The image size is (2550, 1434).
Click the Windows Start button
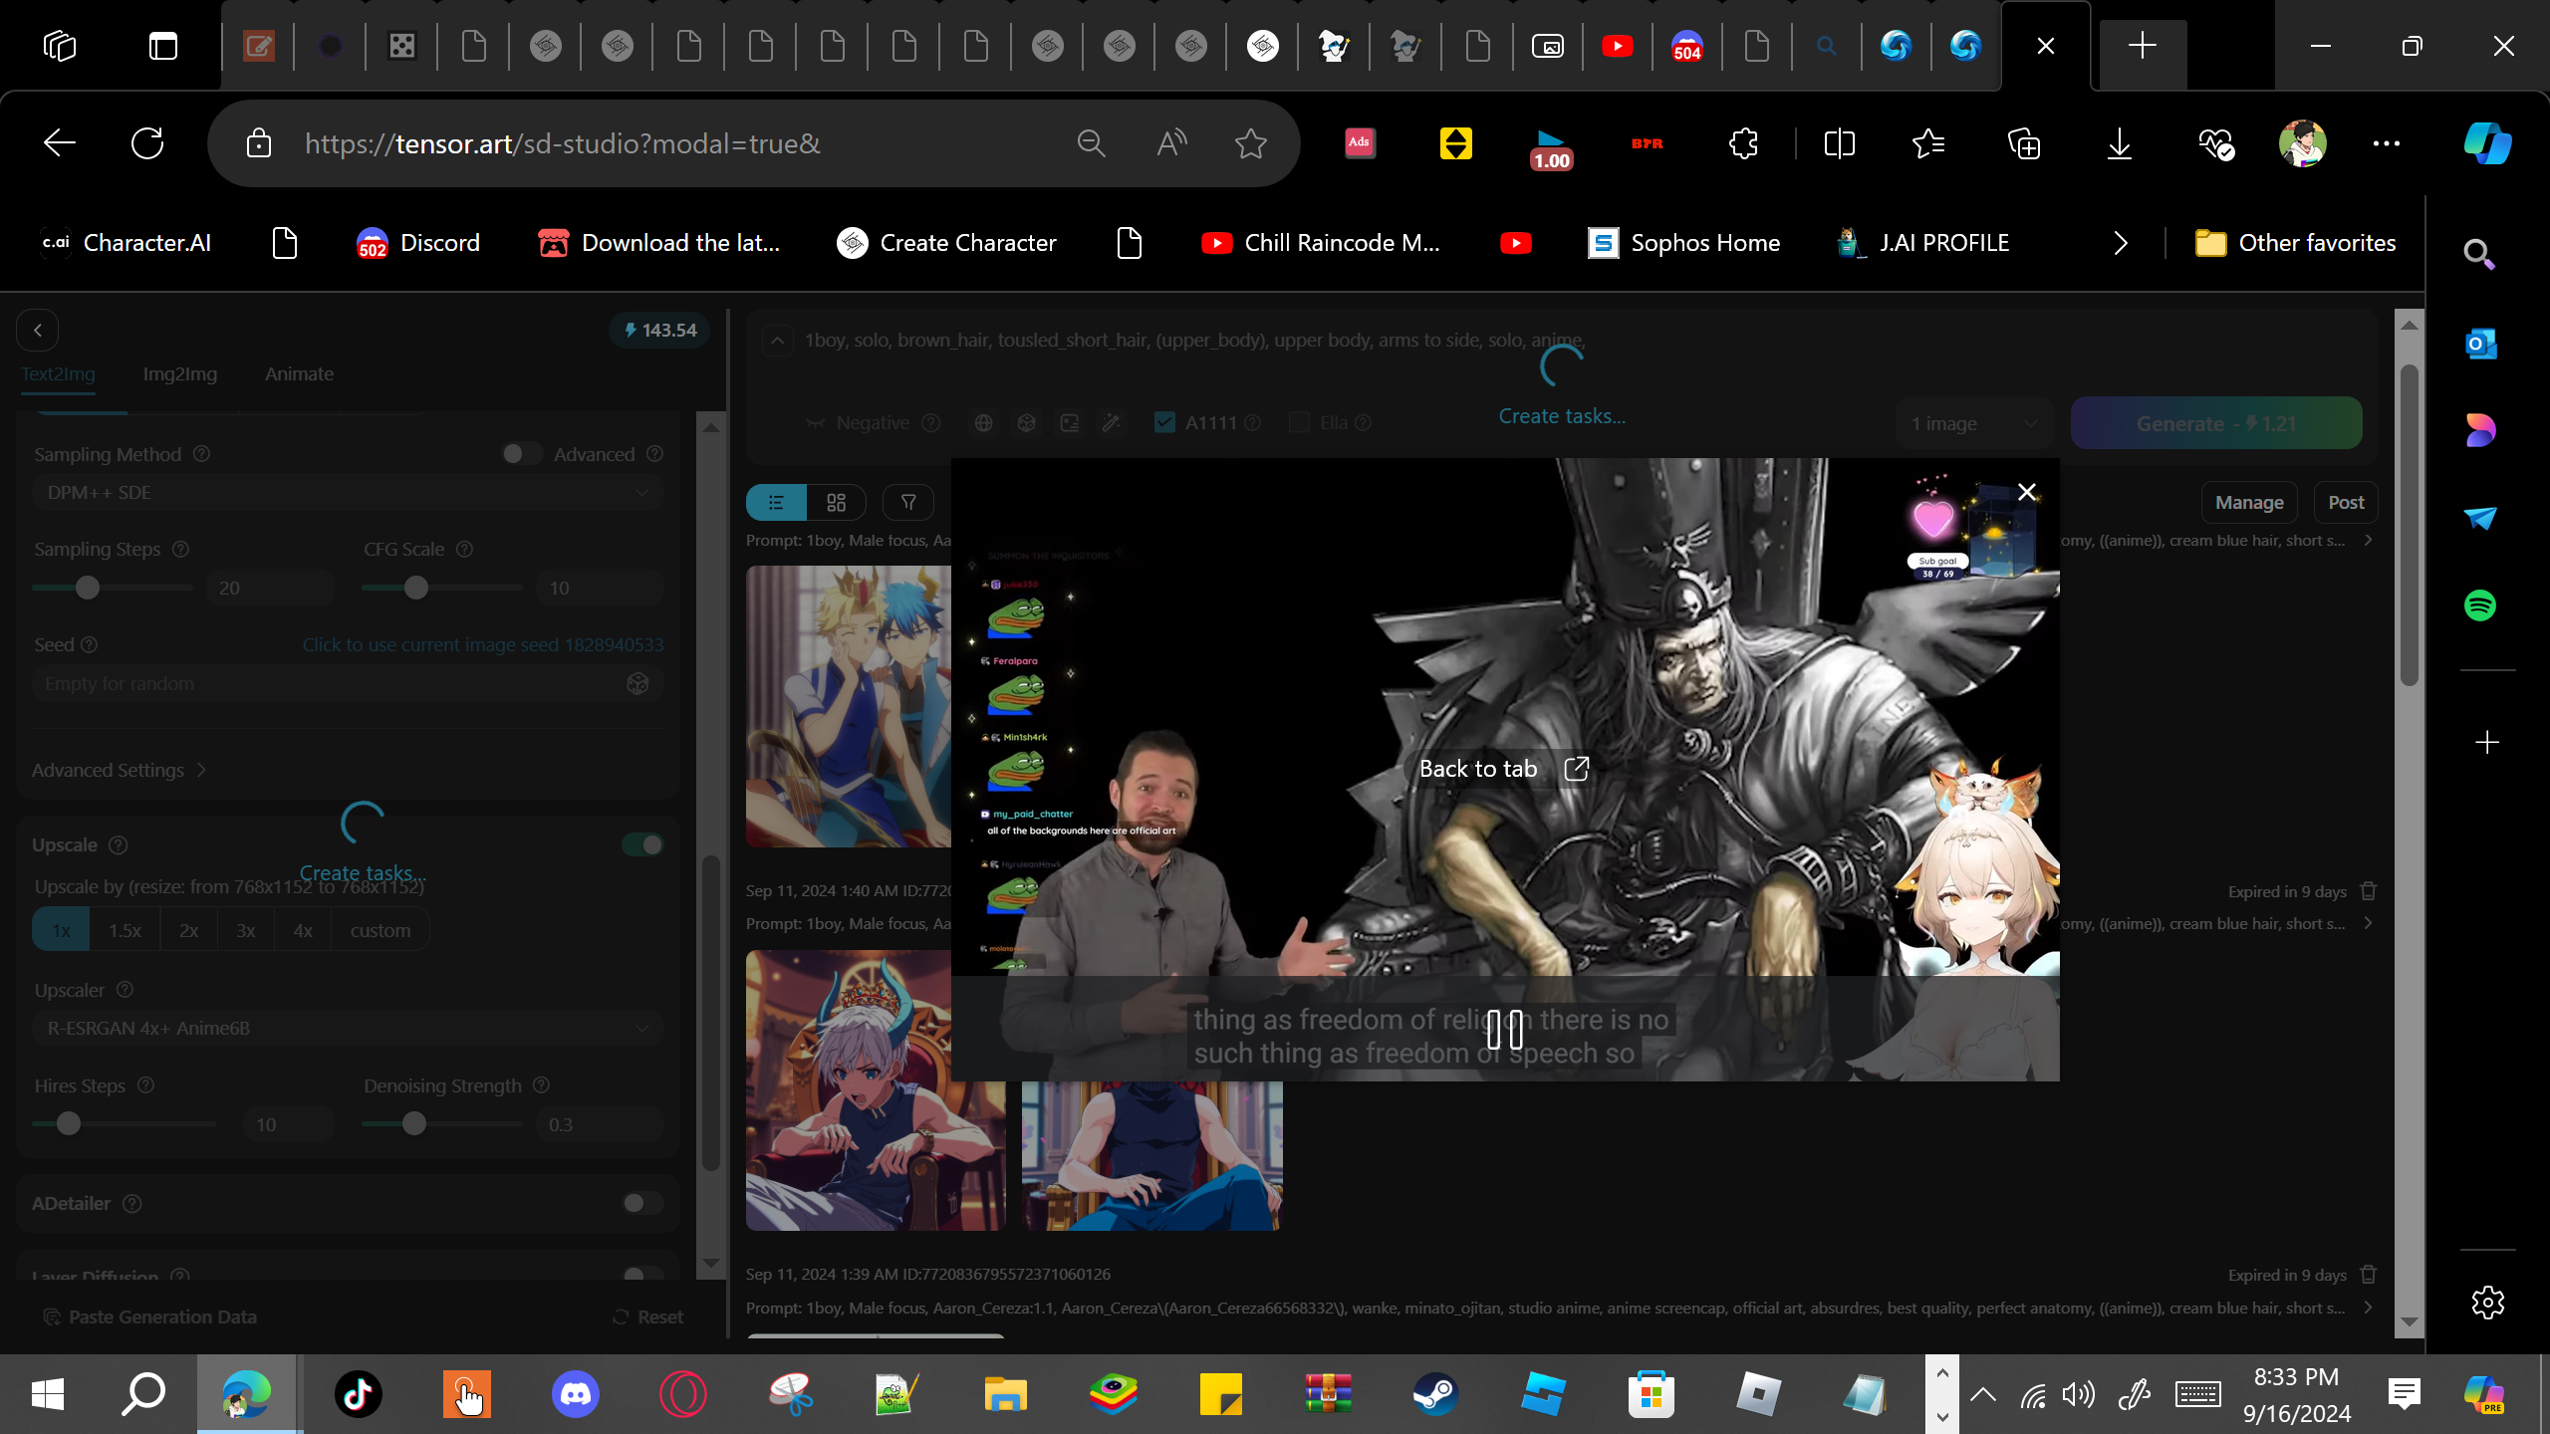click(48, 1394)
